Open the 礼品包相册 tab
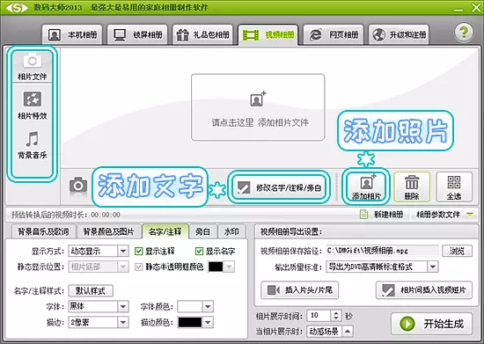The height and width of the screenshot is (344, 484). 202,35
